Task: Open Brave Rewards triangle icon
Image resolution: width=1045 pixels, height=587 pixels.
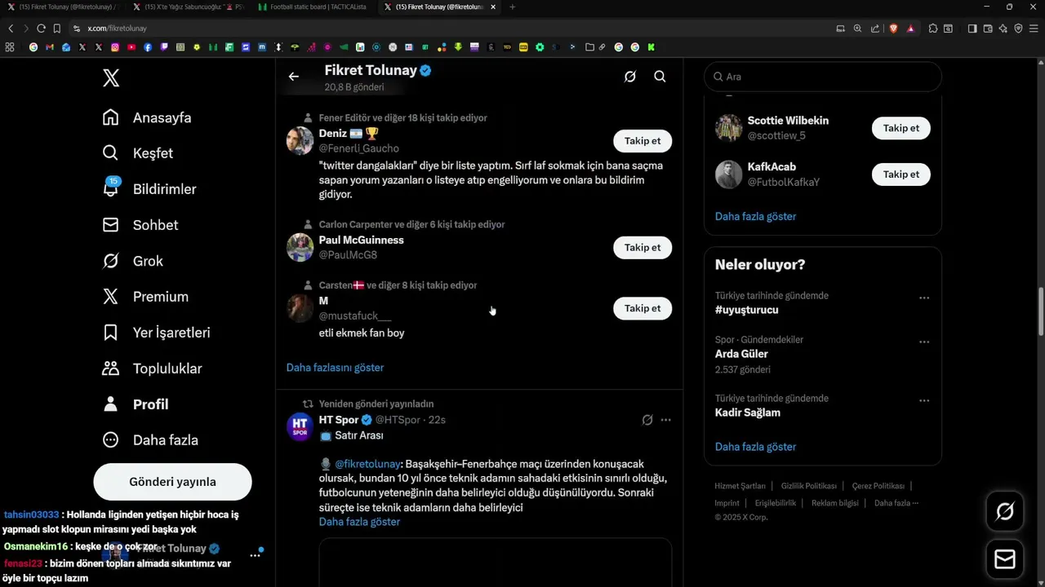Action: pyautogui.click(x=909, y=29)
